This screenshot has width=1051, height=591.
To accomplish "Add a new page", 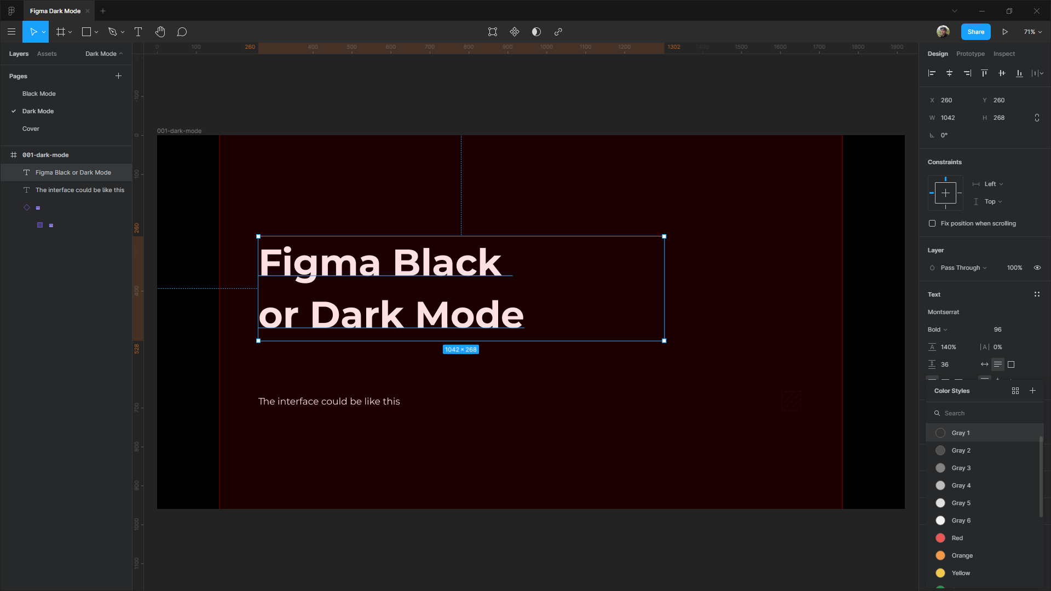I will [x=118, y=76].
